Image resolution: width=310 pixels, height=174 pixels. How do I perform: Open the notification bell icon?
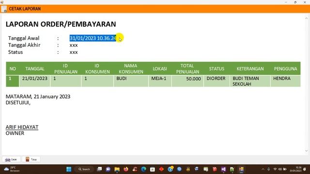point(305,169)
